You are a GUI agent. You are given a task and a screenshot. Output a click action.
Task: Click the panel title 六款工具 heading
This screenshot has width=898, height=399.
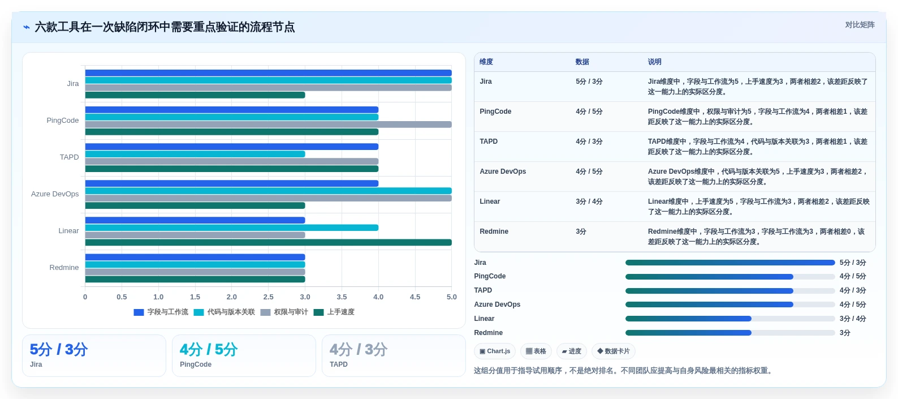tap(165, 27)
